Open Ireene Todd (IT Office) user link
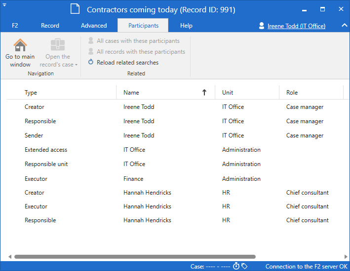Screen dimensions: 350x271 click(296, 26)
